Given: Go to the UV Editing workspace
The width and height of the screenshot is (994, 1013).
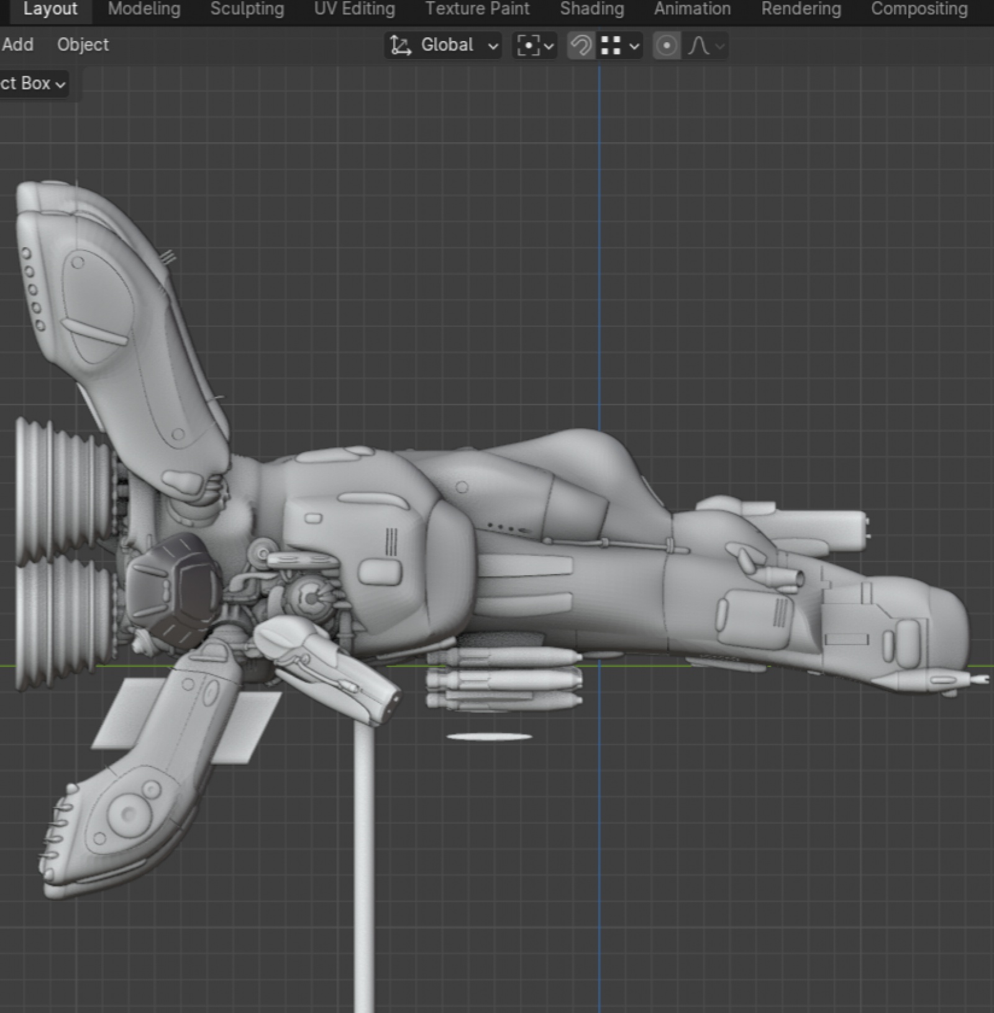Looking at the screenshot, I should tap(354, 9).
